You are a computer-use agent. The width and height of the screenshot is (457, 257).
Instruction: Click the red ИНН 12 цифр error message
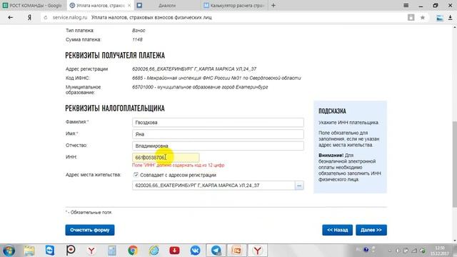point(179,165)
